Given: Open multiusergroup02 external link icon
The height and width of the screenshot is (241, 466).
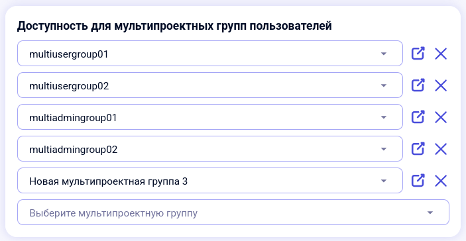Looking at the screenshot, I should (418, 85).
